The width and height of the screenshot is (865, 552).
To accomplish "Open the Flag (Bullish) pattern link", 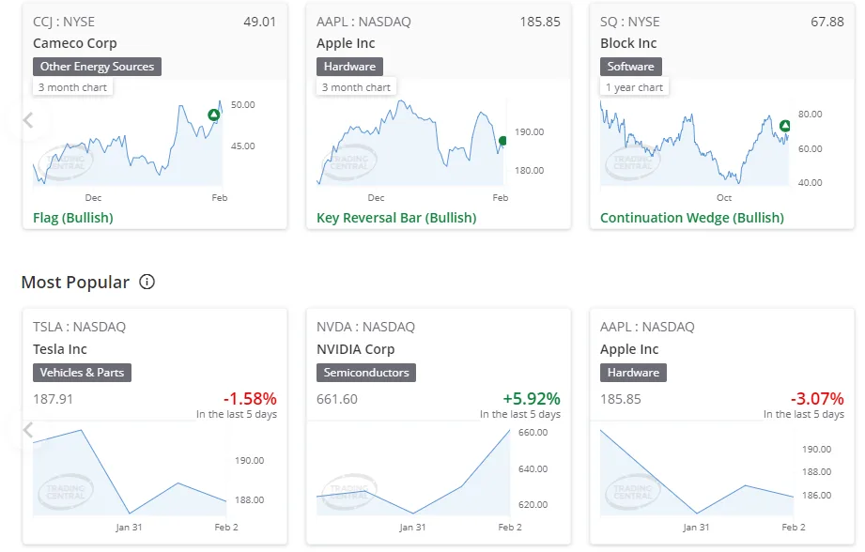I will click(x=73, y=218).
